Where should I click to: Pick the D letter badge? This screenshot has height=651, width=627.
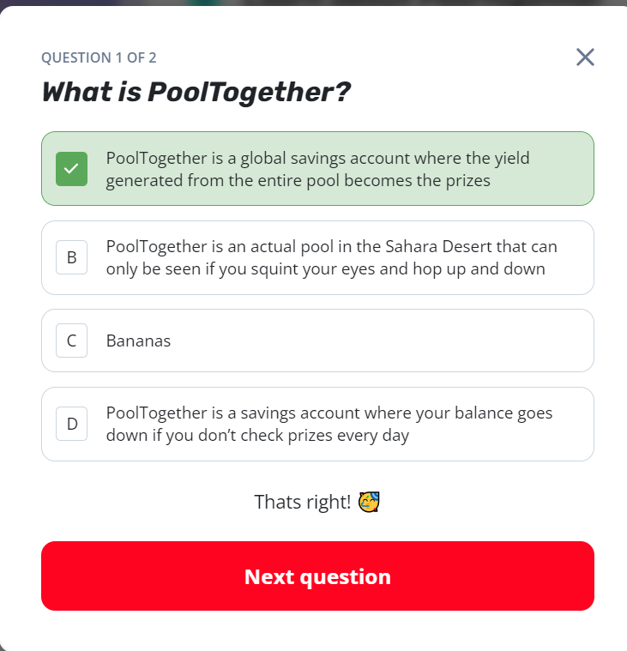coord(71,424)
